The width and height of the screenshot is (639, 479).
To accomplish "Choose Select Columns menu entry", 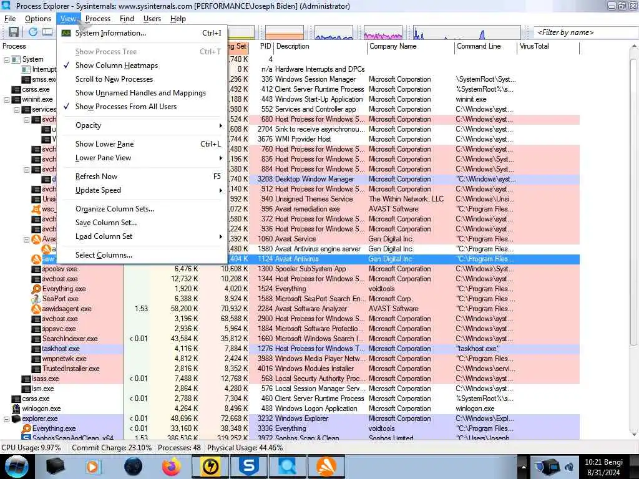I will (142, 255).
